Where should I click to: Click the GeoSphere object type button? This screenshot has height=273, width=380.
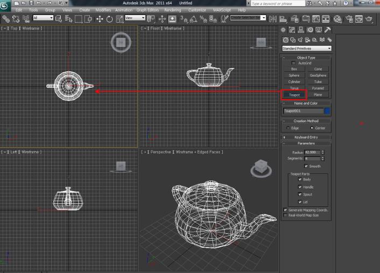(x=318, y=75)
